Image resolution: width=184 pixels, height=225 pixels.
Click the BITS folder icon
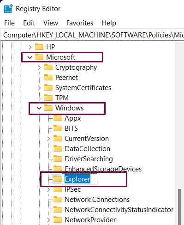[x=58, y=128]
